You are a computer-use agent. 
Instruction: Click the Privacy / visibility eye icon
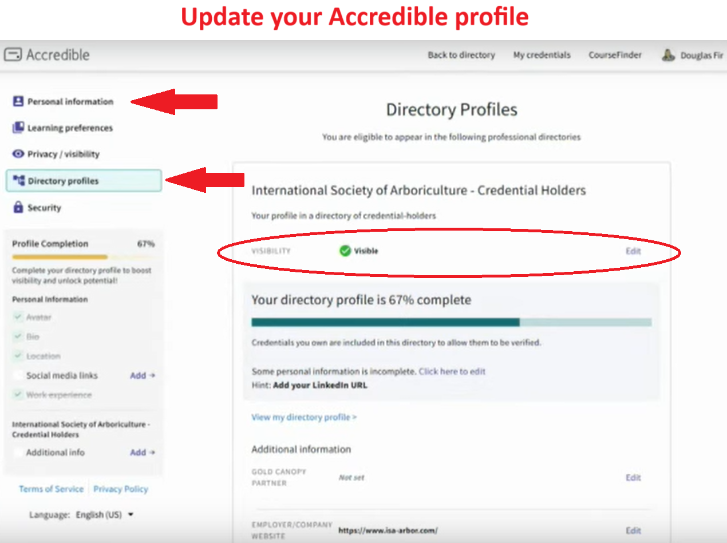click(18, 154)
